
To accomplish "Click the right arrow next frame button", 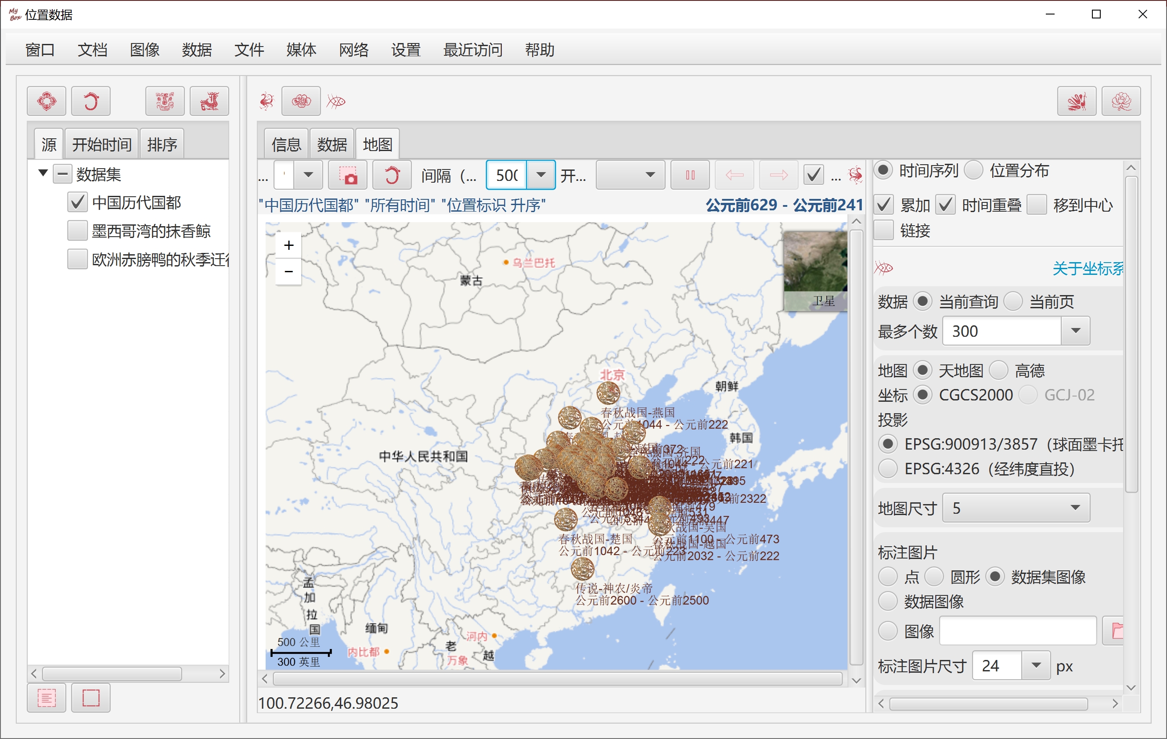I will (x=778, y=176).
